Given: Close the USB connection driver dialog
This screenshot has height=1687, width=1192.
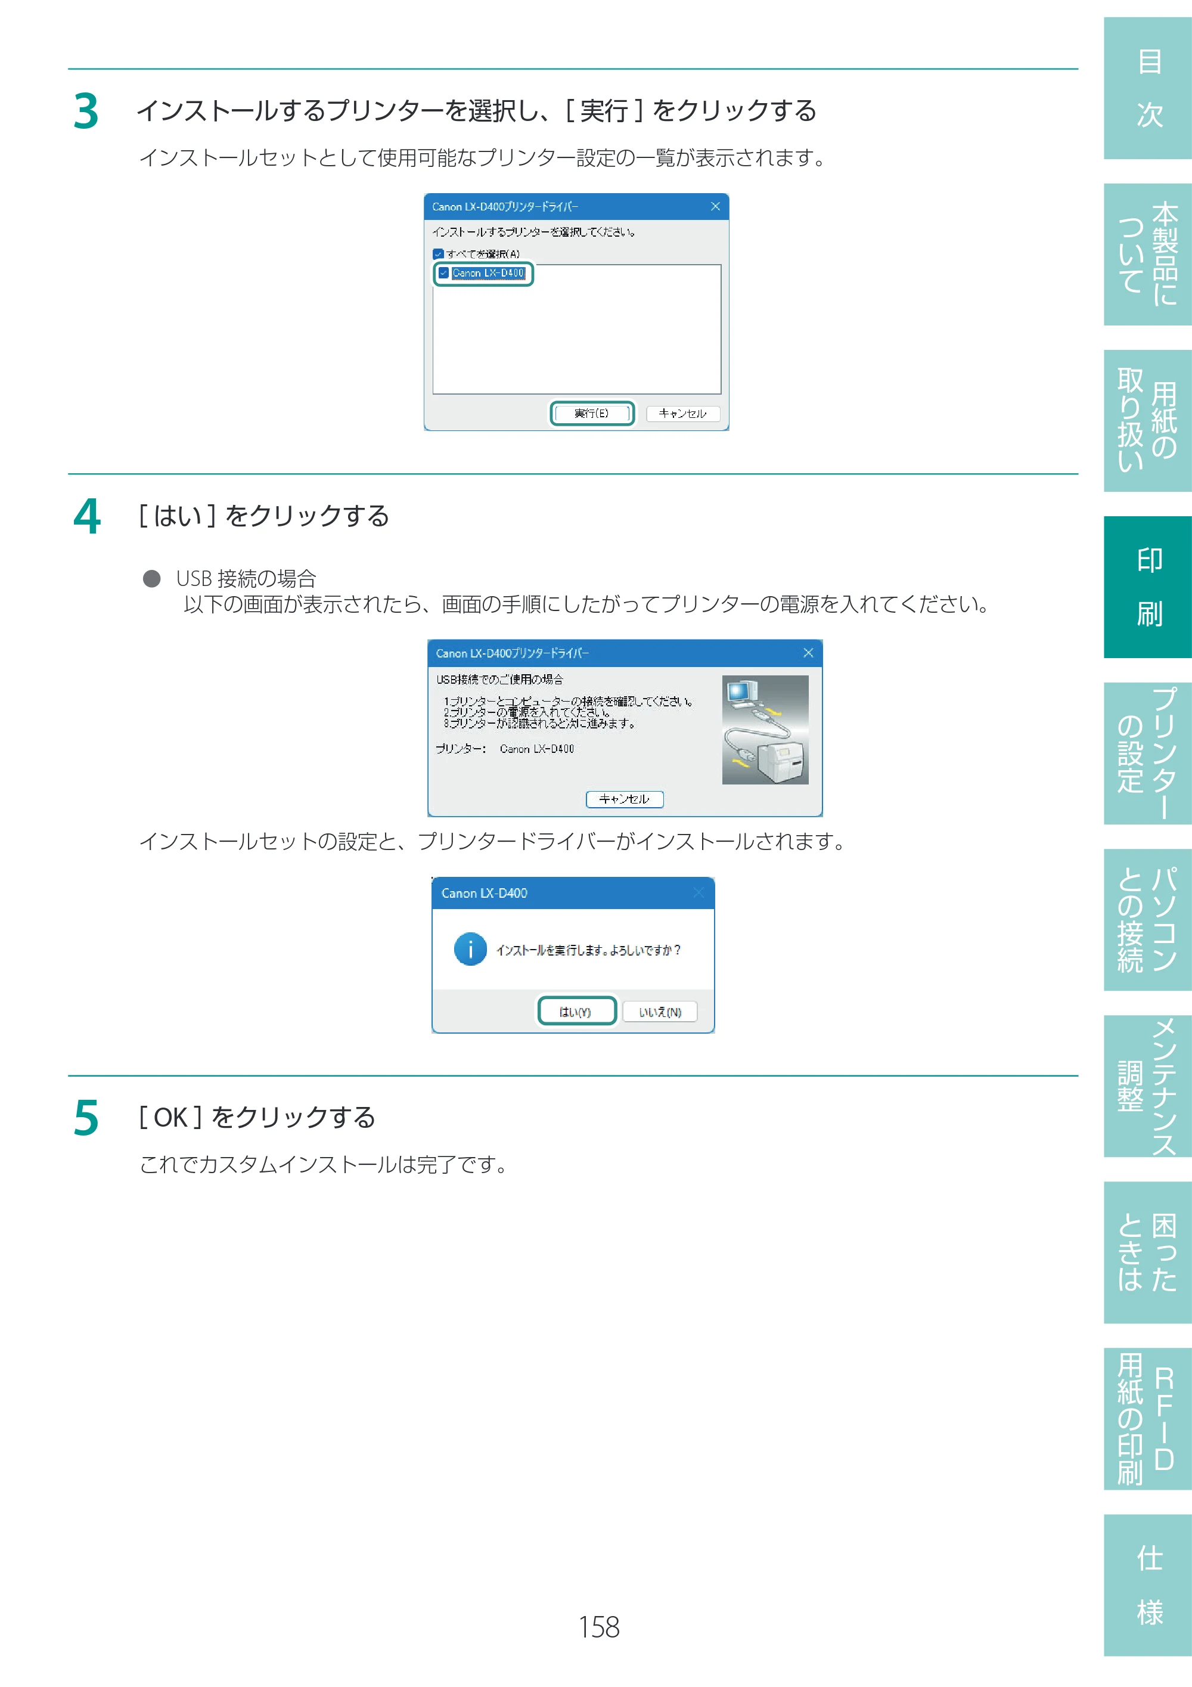Looking at the screenshot, I should point(809,653).
